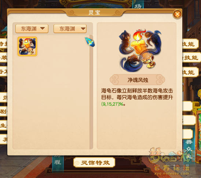The height and width of the screenshot is (178, 201).
Task: Select the 净魂风烛 candle thumbnail in list
Action: click(27, 46)
